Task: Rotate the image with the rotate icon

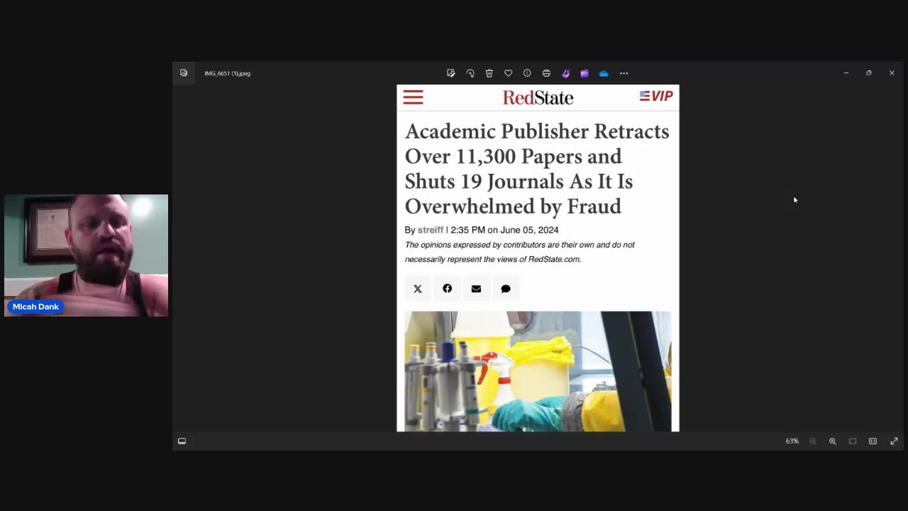Action: [x=470, y=73]
